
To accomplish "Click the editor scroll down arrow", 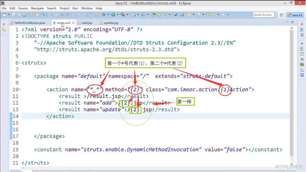I will coord(292,164).
